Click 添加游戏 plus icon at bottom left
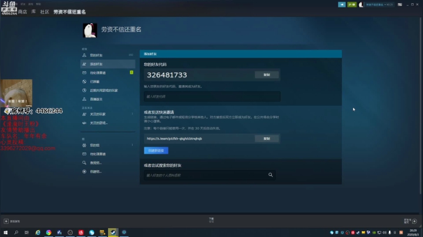The image size is (423, 237). tap(6, 221)
